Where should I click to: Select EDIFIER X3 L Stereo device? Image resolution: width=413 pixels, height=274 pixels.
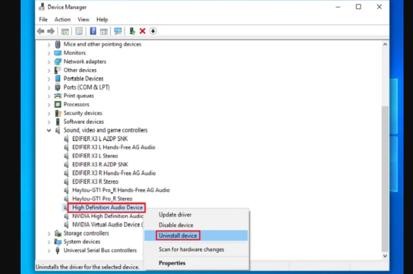95,156
